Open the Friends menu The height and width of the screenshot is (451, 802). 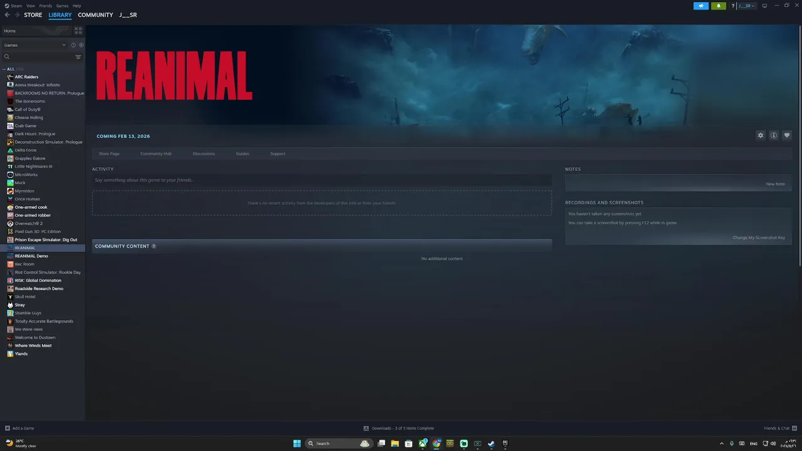(46, 6)
